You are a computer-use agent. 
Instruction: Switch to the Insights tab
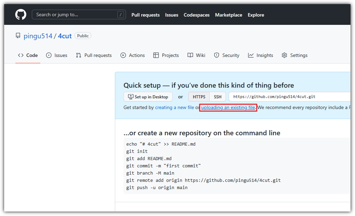(x=261, y=55)
